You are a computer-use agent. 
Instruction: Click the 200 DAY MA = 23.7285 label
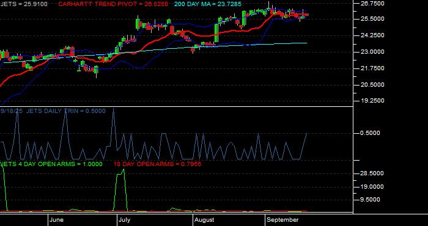tap(208, 4)
